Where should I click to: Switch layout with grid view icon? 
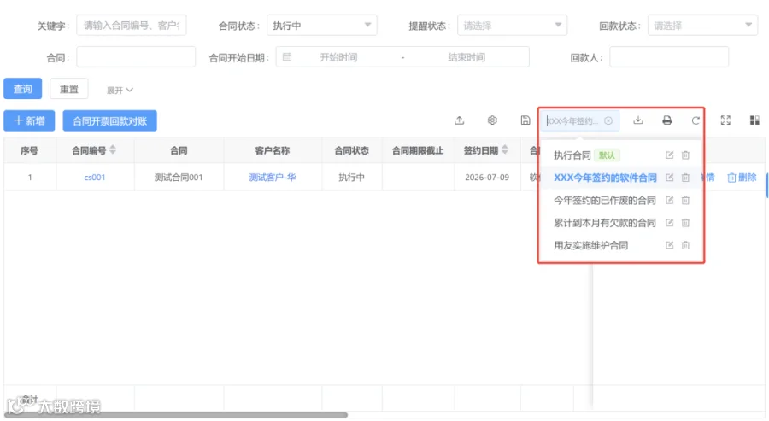click(x=754, y=120)
